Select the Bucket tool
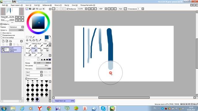 tap(28, 54)
